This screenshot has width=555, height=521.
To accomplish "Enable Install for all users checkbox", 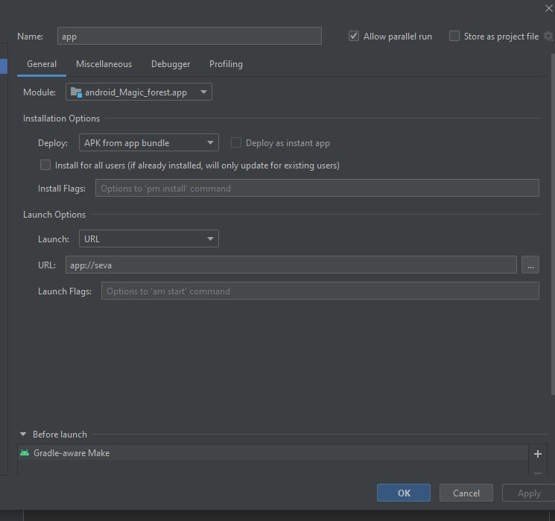I will tap(45, 165).
